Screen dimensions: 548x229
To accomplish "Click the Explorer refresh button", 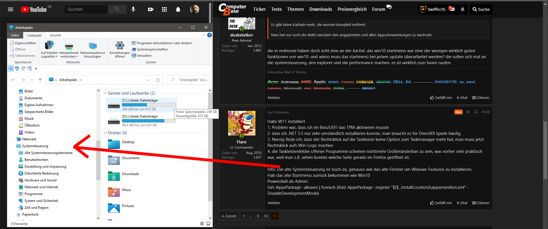I will click(158, 80).
